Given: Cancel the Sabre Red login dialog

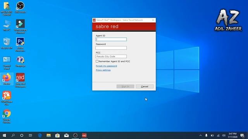Looking at the screenshot, I should click(x=145, y=86).
